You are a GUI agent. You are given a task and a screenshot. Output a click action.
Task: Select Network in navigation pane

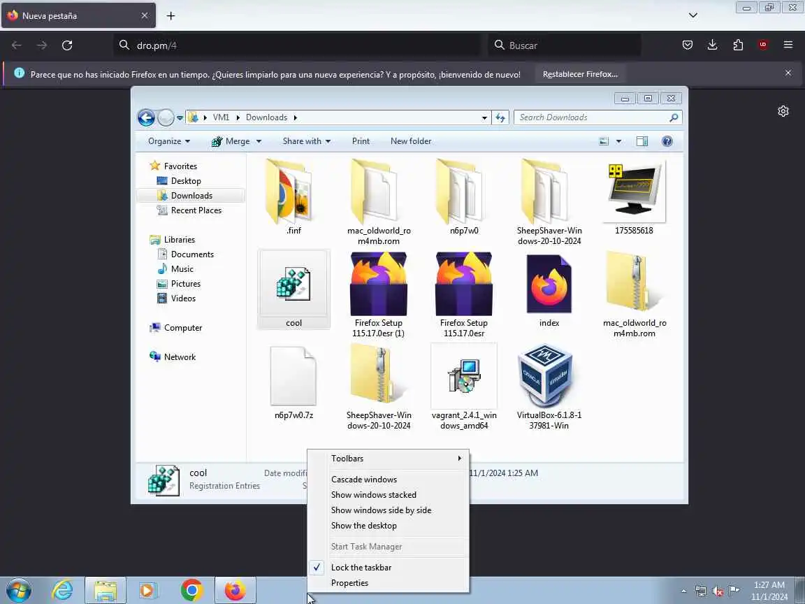[180, 357]
